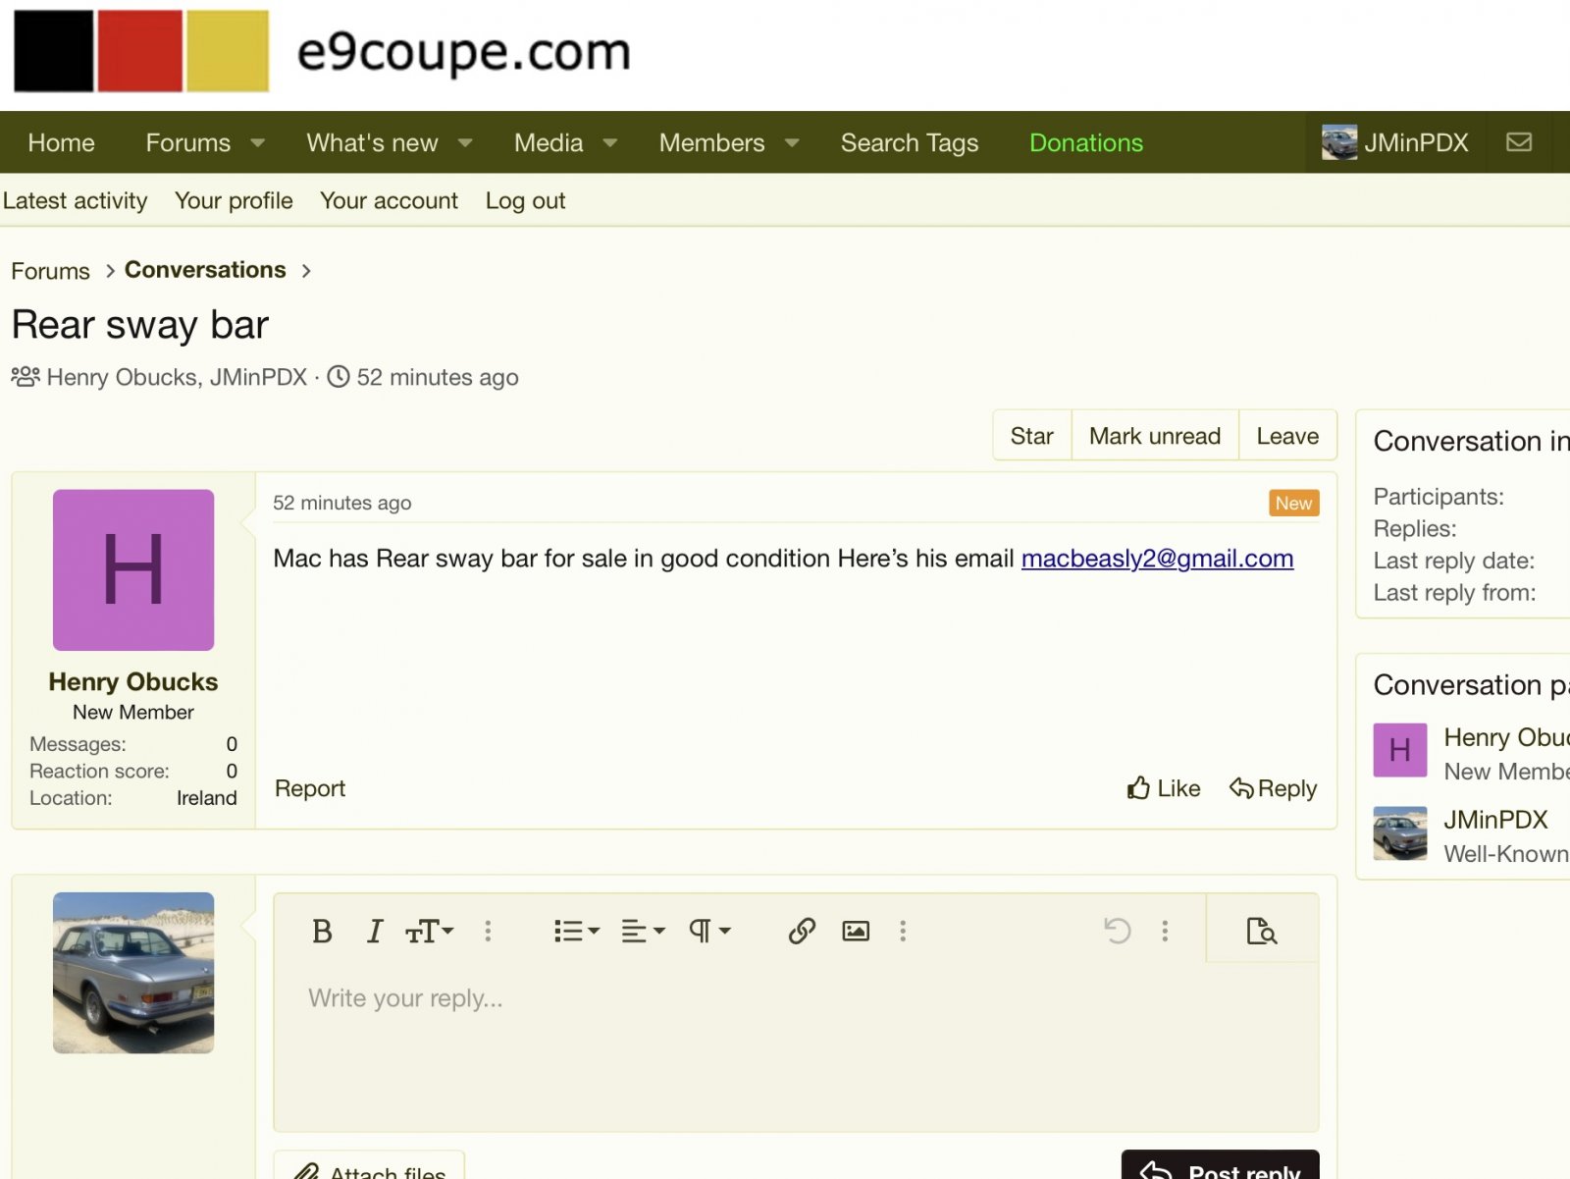Click into the Write your reply field

[x=795, y=1041]
